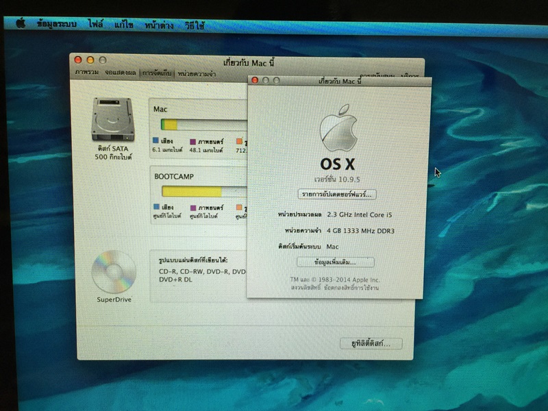Minimize the front About This Mac window
The width and height of the screenshot is (548, 411).
[266, 80]
